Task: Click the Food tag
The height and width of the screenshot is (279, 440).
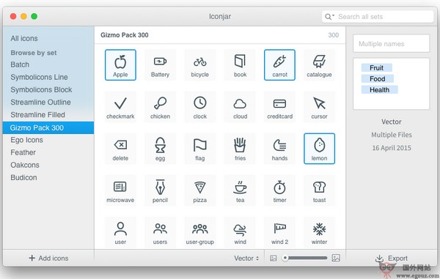Action: pyautogui.click(x=377, y=78)
